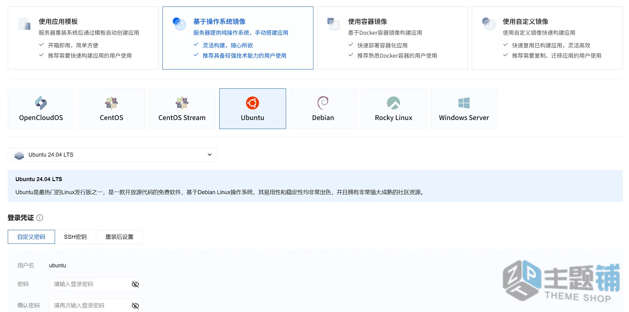Screen dimensions: 629x312
Task: Click the dropdown chevron arrow
Action: pyautogui.click(x=210, y=155)
